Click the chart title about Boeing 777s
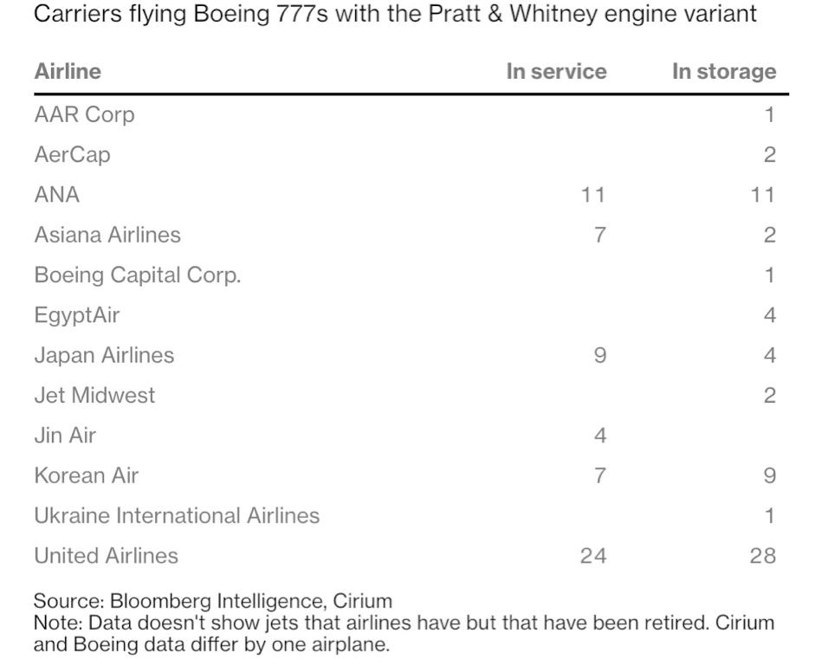Screen dimensions: 815x666 (395, 14)
